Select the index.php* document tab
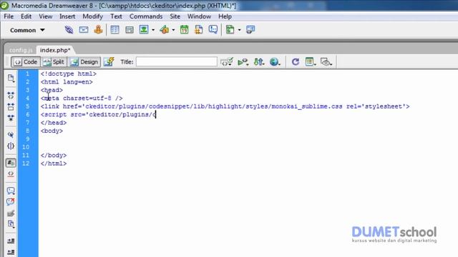The image size is (458, 257). point(55,50)
